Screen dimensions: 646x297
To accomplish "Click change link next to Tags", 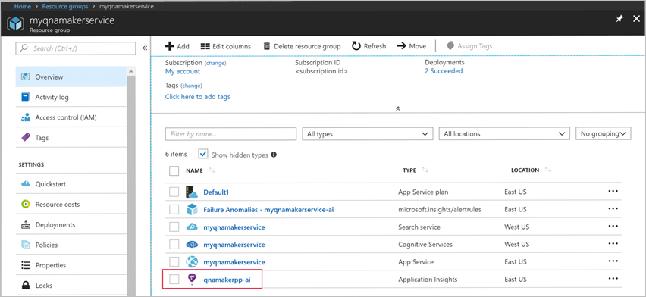I will (191, 86).
